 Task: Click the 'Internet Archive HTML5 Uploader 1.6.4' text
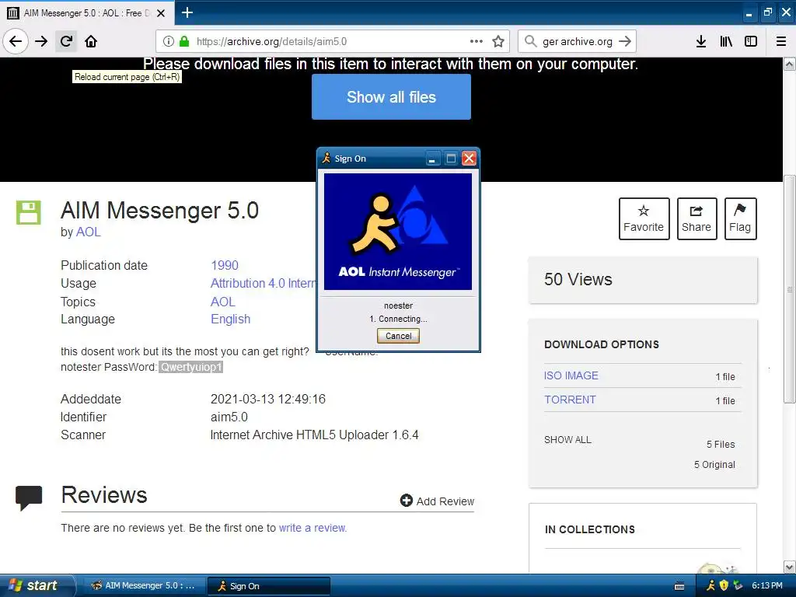(x=314, y=435)
